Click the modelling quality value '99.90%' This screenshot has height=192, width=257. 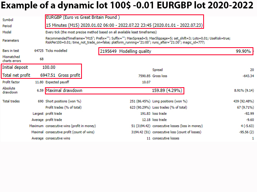click(243, 51)
